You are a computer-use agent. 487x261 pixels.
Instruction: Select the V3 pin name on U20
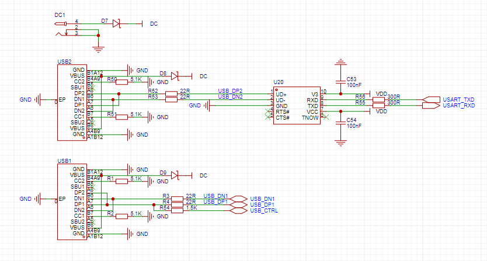(315, 94)
